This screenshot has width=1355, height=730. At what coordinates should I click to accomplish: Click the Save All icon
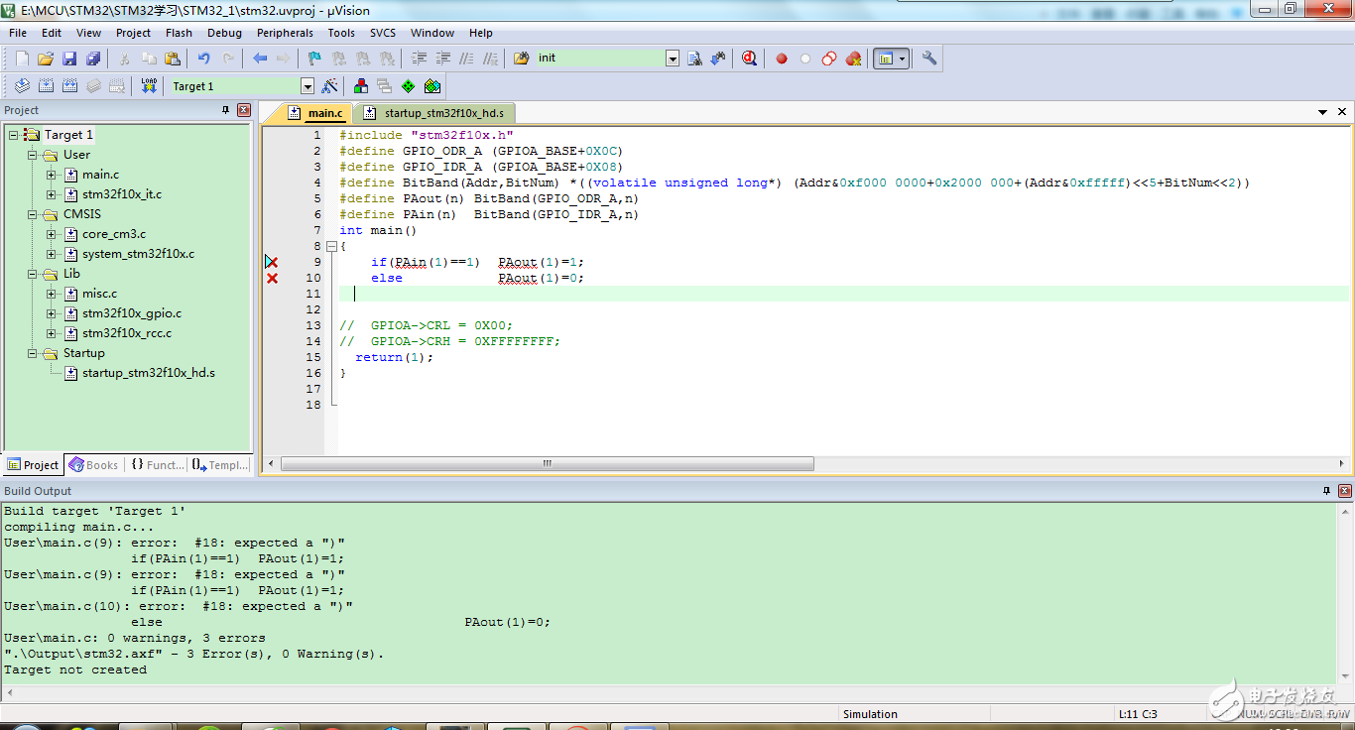(92, 59)
